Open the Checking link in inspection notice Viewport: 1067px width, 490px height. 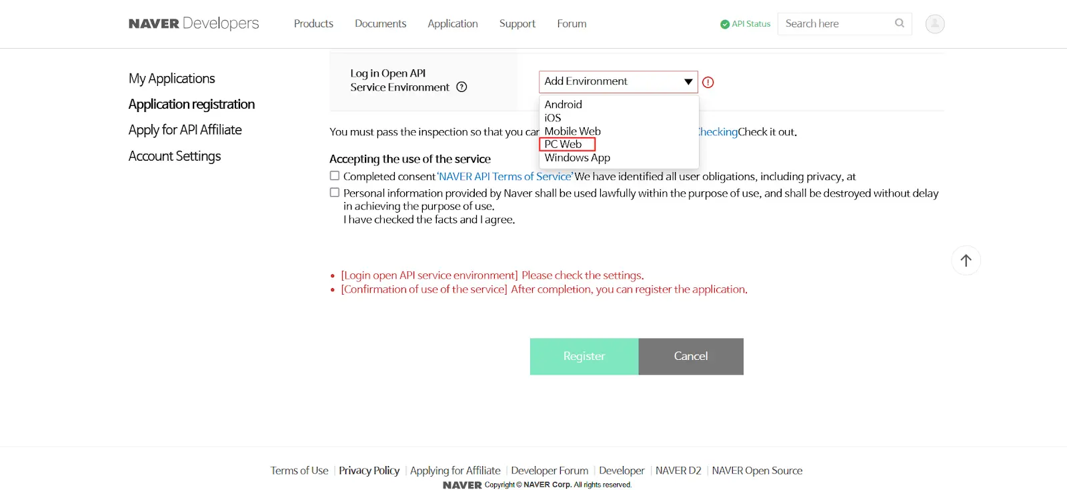tap(718, 132)
